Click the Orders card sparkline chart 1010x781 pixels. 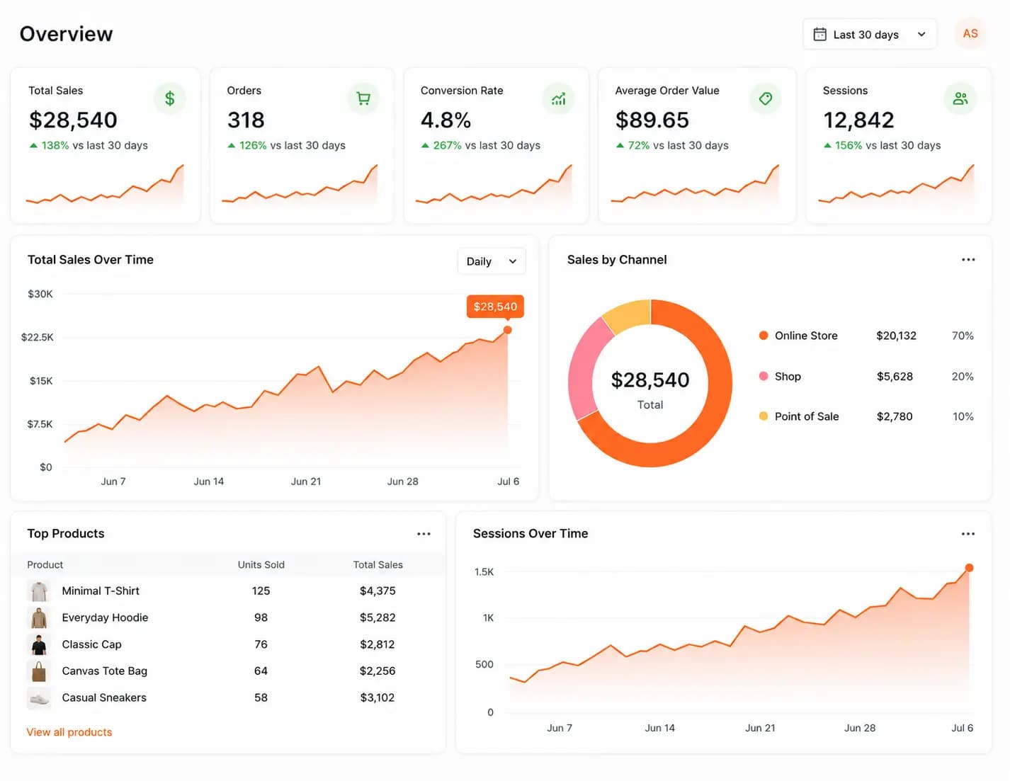300,186
